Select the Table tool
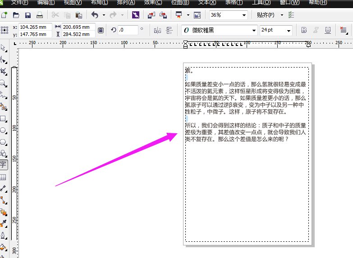Viewport: 353px width, 258px height. tap(3, 177)
